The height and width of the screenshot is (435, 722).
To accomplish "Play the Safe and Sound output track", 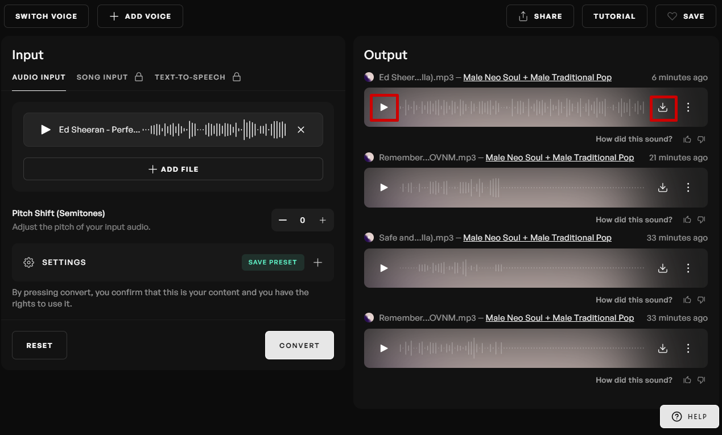I will pos(384,268).
